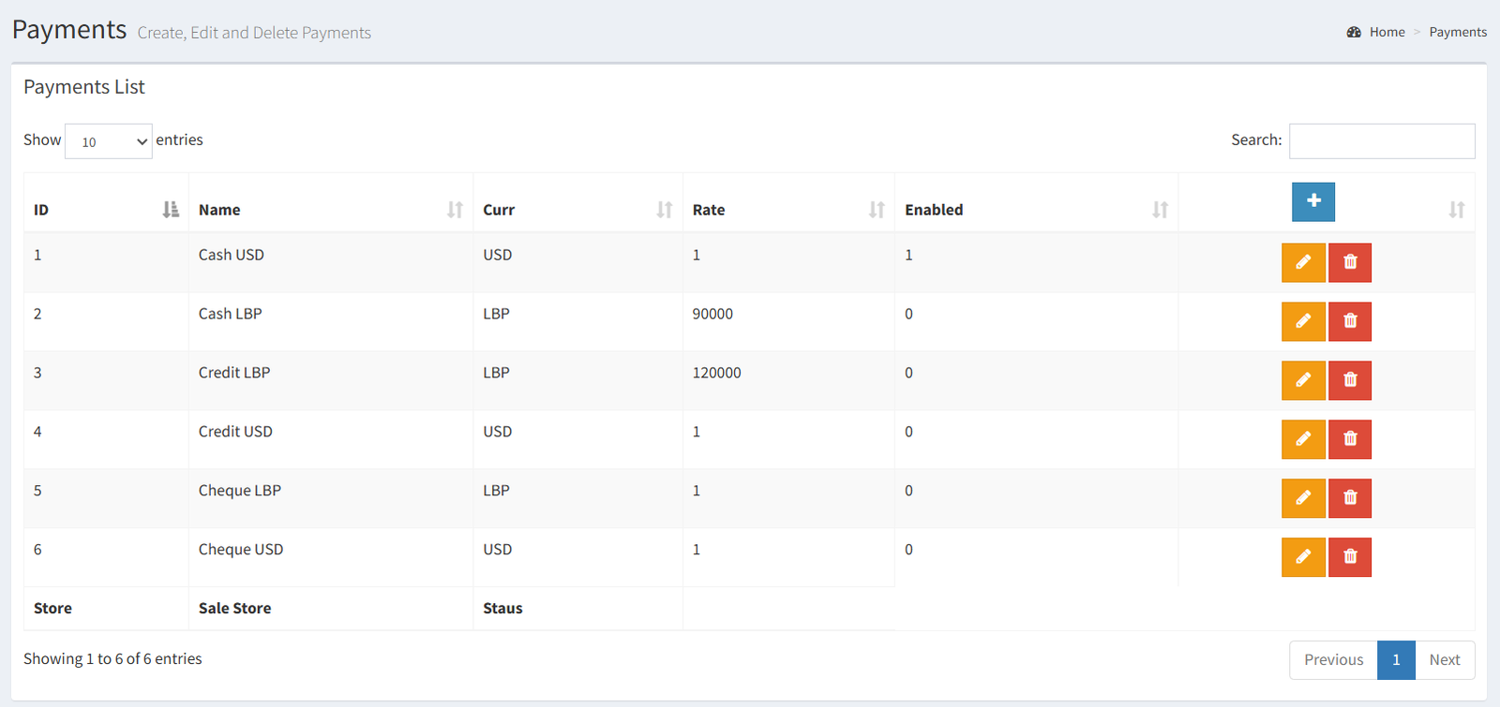Delete the Cash USD payment
This screenshot has height=707, width=1500.
1350,262
